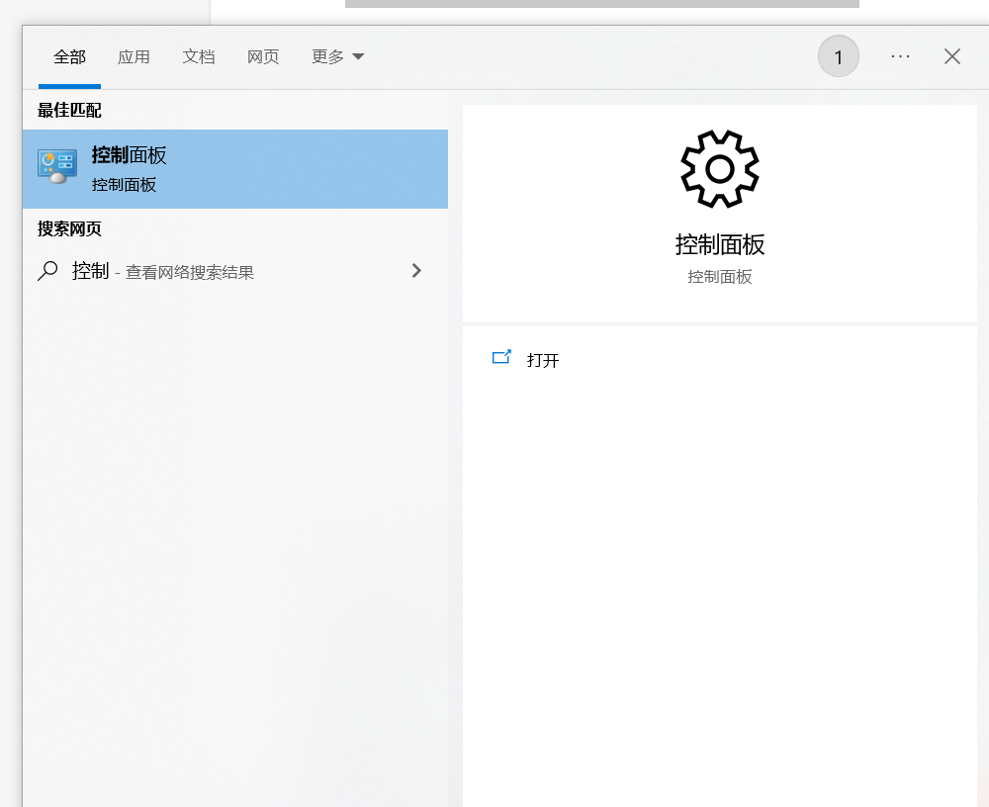Click 查看网络搜索结果 web suggestion text
The image size is (989, 807).
[190, 272]
